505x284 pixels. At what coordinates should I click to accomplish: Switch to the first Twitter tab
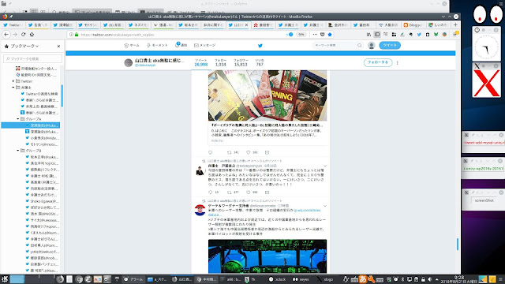[x=13, y=24]
